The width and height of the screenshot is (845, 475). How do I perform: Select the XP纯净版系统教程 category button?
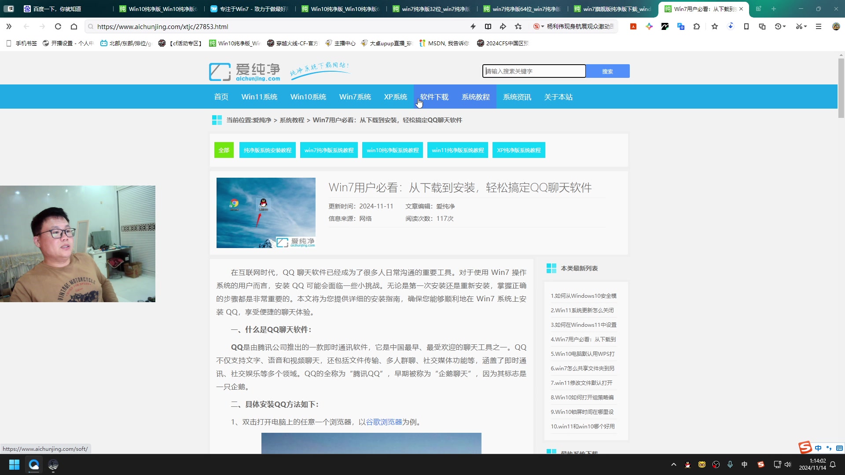tap(519, 150)
